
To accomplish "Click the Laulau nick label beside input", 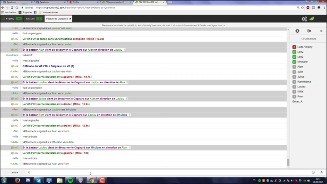I will click(14, 172).
